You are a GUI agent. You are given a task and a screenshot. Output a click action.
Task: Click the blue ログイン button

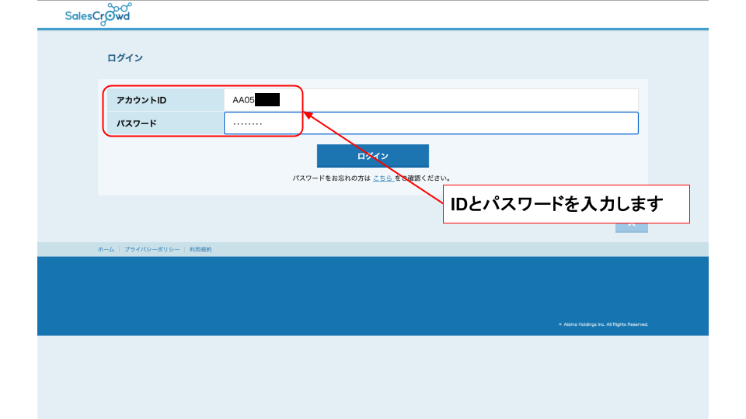point(372,156)
